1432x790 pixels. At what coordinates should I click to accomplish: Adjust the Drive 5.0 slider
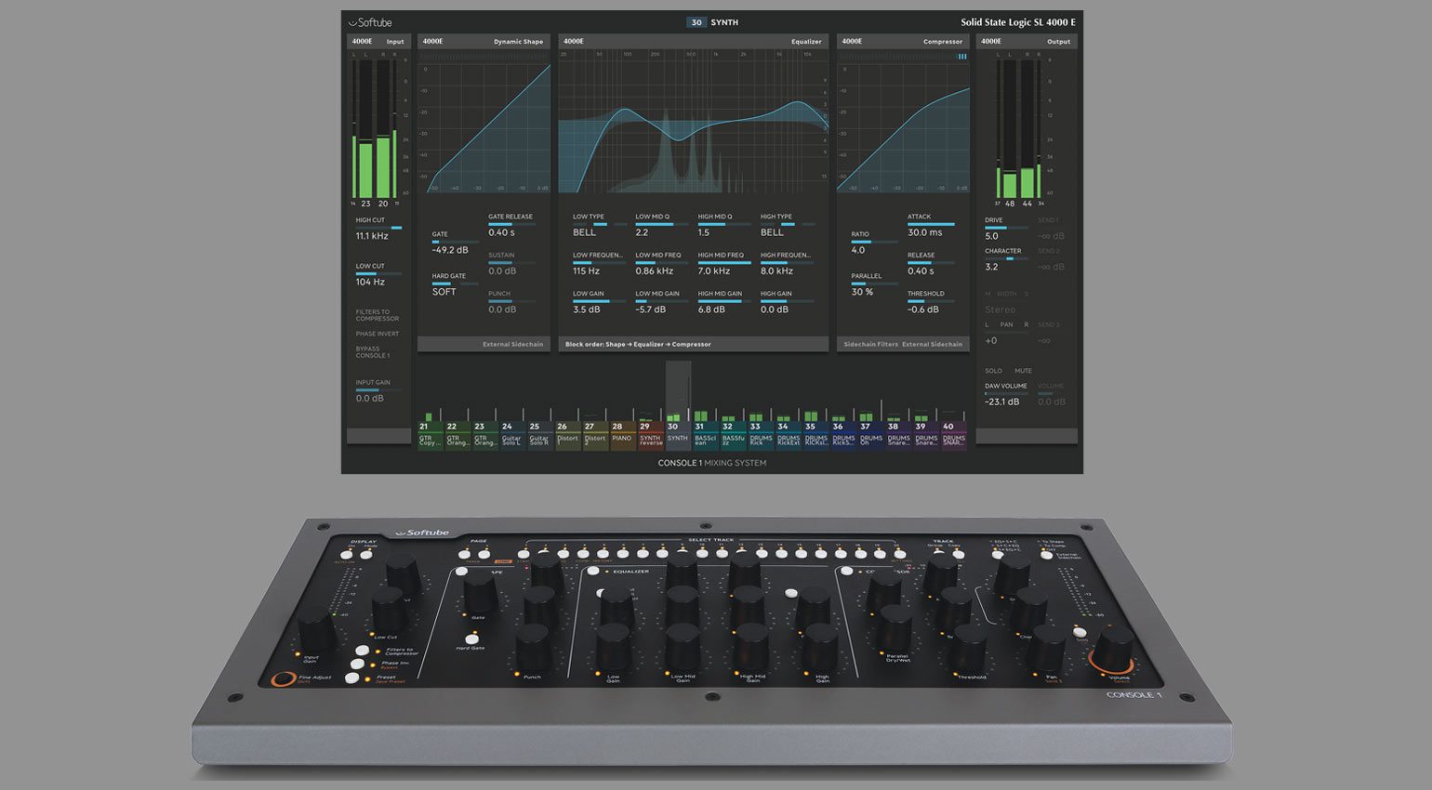[1005, 229]
